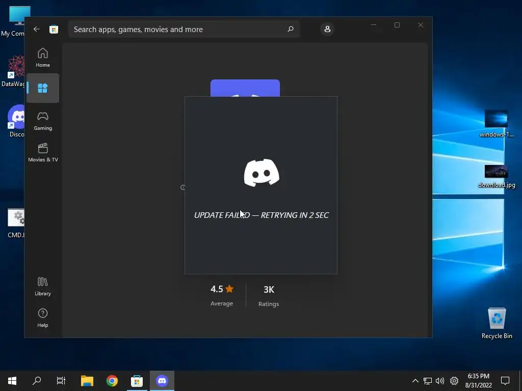The width and height of the screenshot is (522, 391).
Task: Switch to Discord taskbar icon
Action: pyautogui.click(x=162, y=381)
